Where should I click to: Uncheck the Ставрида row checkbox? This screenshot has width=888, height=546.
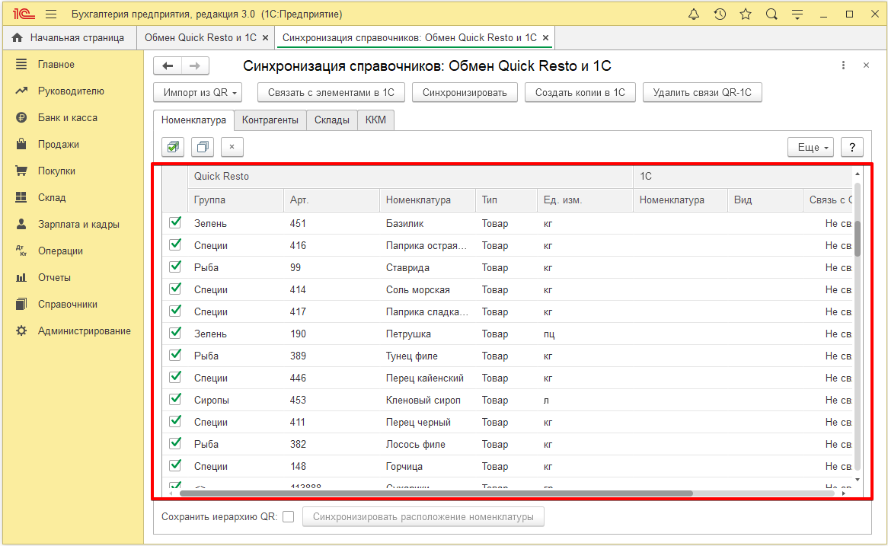coord(175,267)
